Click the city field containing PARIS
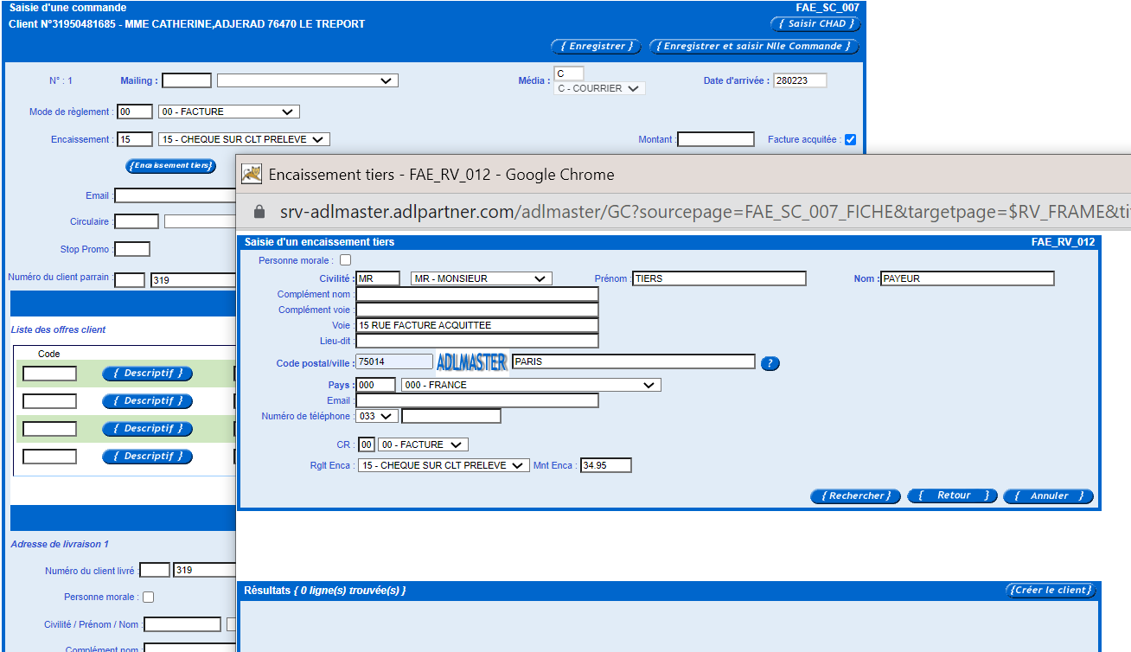 pos(634,361)
